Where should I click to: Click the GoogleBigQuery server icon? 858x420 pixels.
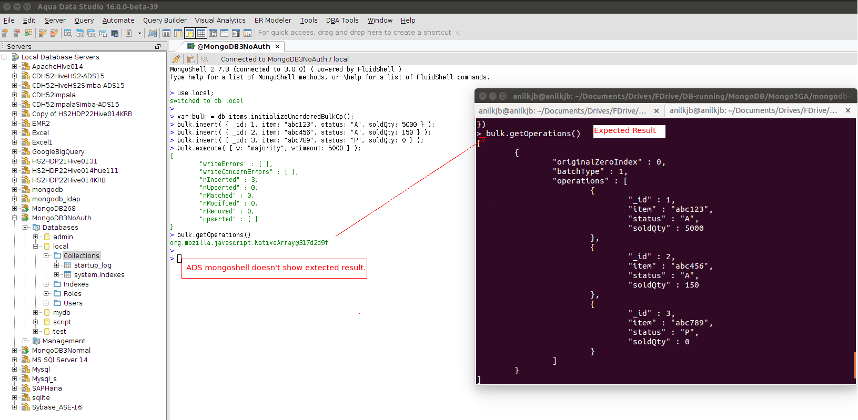(25, 152)
